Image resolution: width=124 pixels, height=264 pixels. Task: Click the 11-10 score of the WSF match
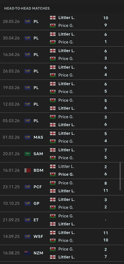(x=105, y=237)
